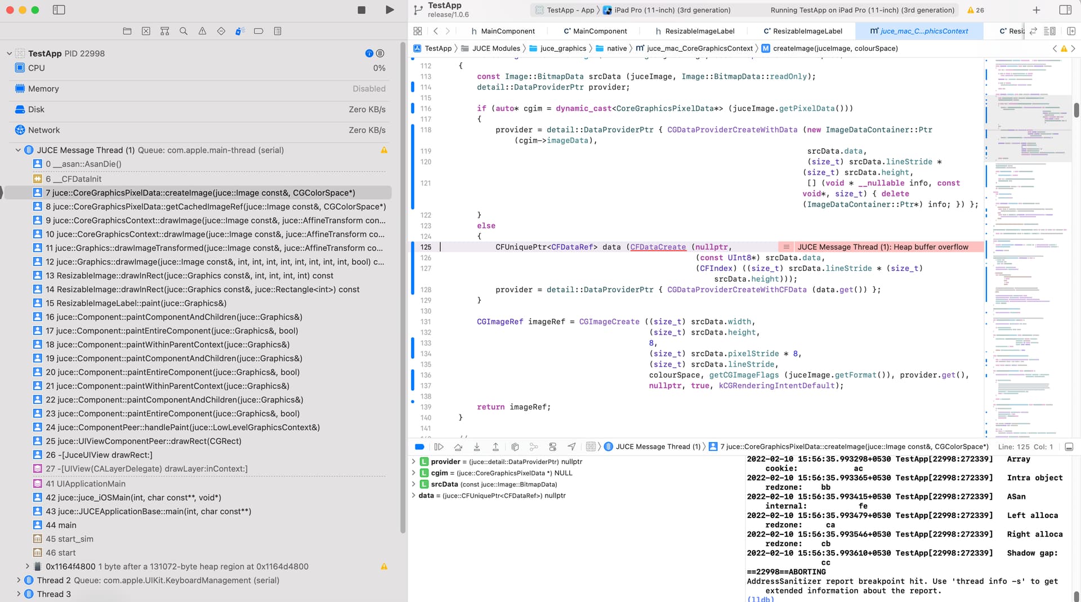The height and width of the screenshot is (602, 1081).
Task: Collapse JUCE Message Thread (1)
Action: coord(18,150)
